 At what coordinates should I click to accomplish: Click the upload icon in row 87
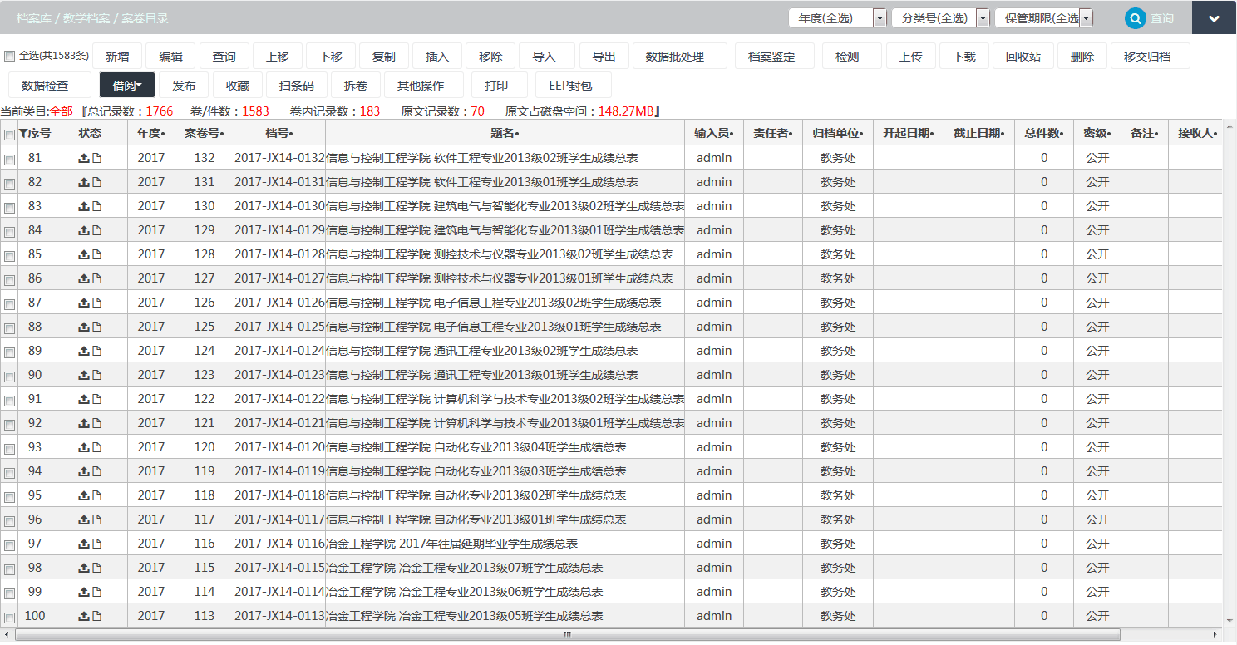pos(84,303)
